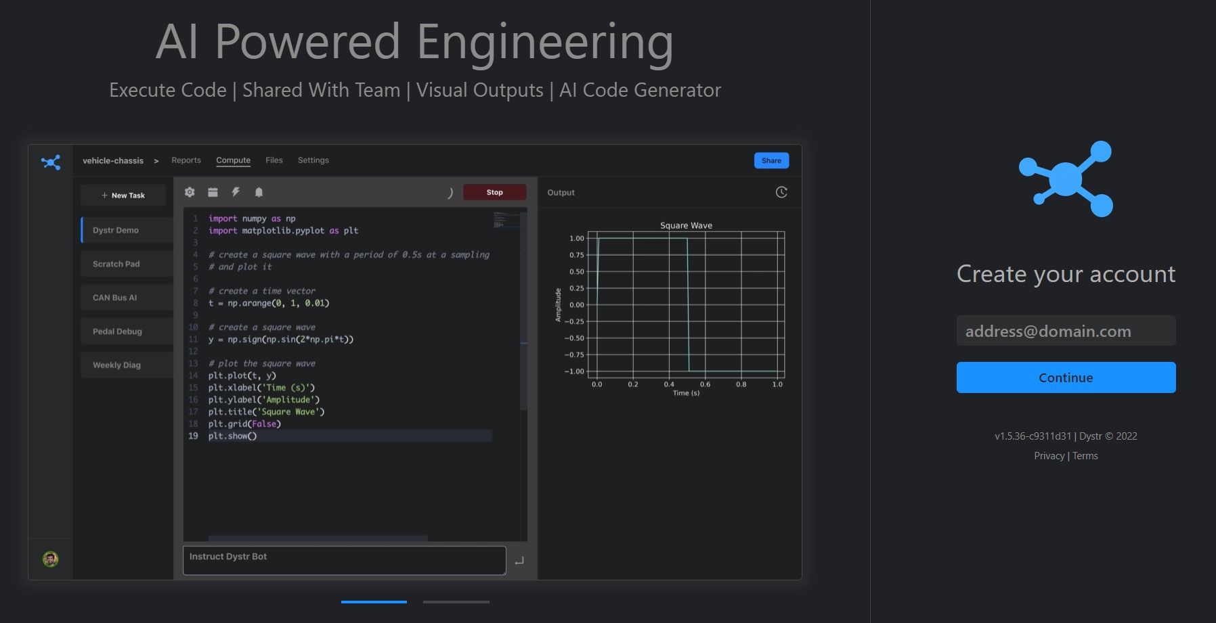
Task: Switch to the Reports tab
Action: coord(186,160)
